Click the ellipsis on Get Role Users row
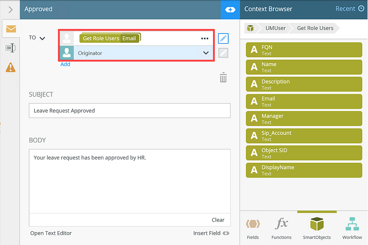The height and width of the screenshot is (245, 368). pos(205,39)
